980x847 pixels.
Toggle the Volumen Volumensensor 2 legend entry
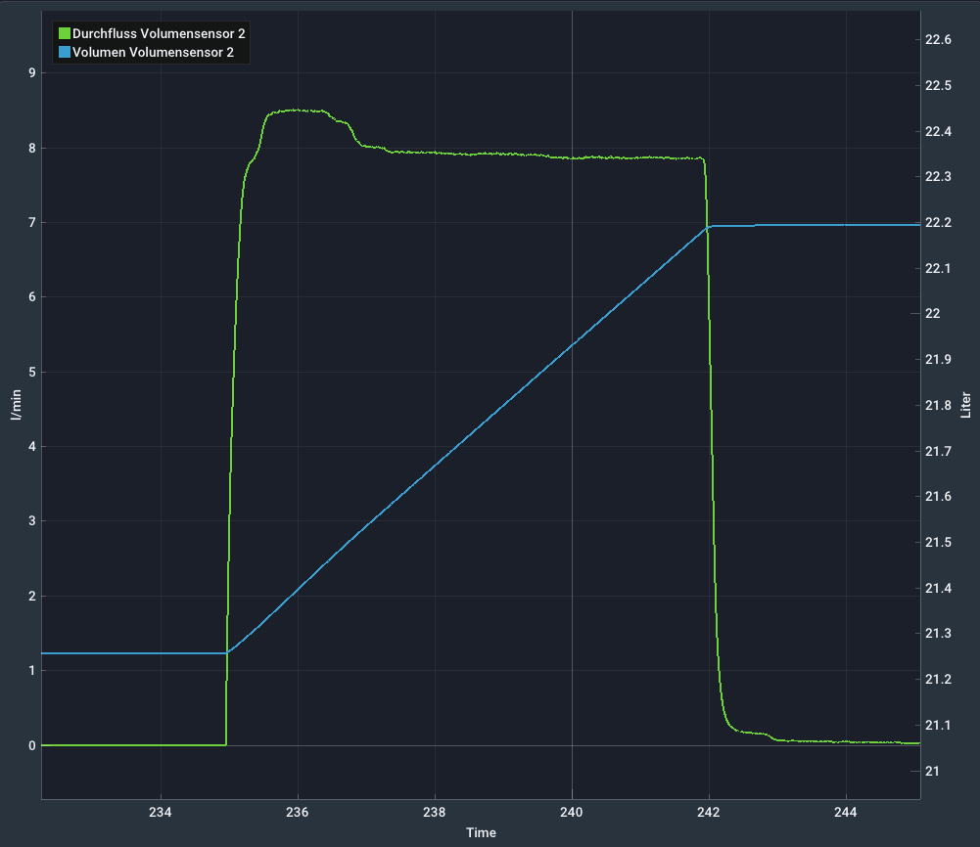click(x=153, y=53)
